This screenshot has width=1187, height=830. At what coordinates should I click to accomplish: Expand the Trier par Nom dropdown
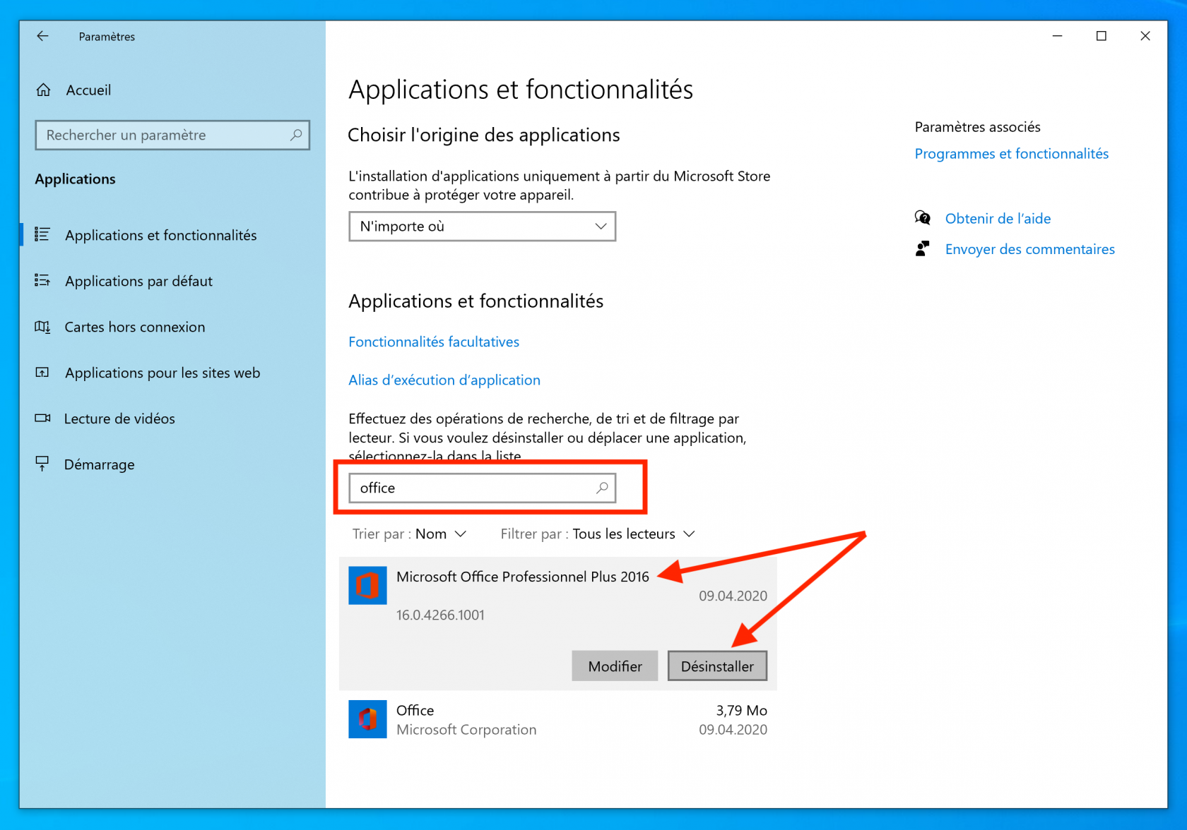coord(441,534)
